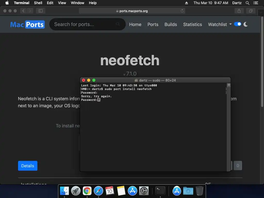The image size is (264, 198).
Task: Open Calendar from the Dock
Action: (110, 191)
